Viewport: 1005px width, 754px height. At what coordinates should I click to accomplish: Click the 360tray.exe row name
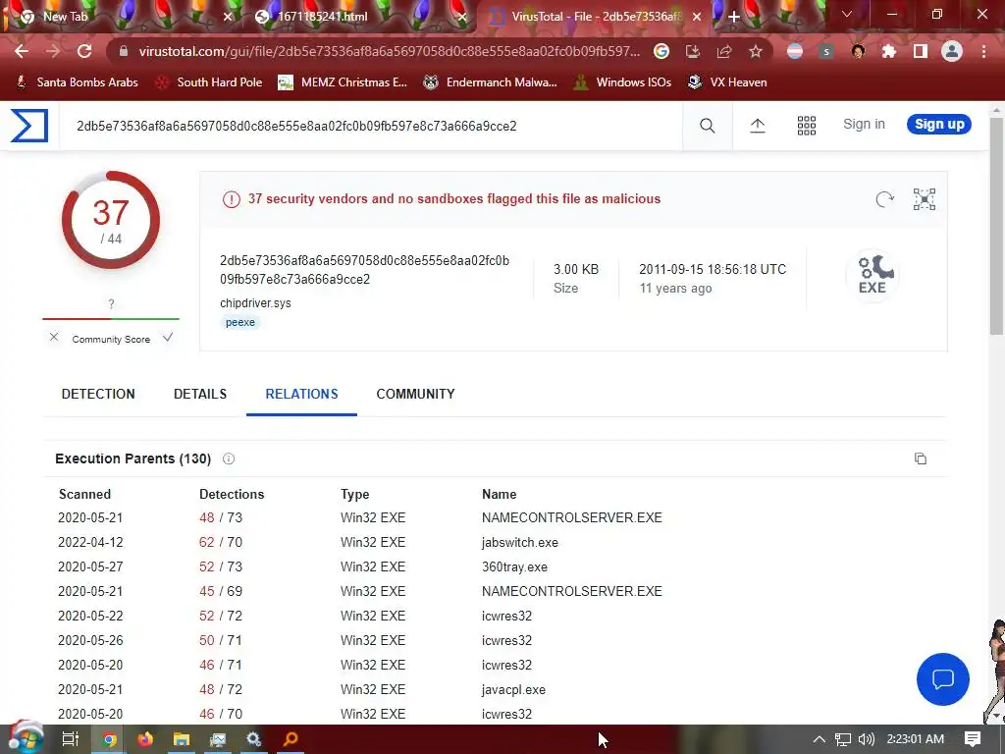click(514, 566)
